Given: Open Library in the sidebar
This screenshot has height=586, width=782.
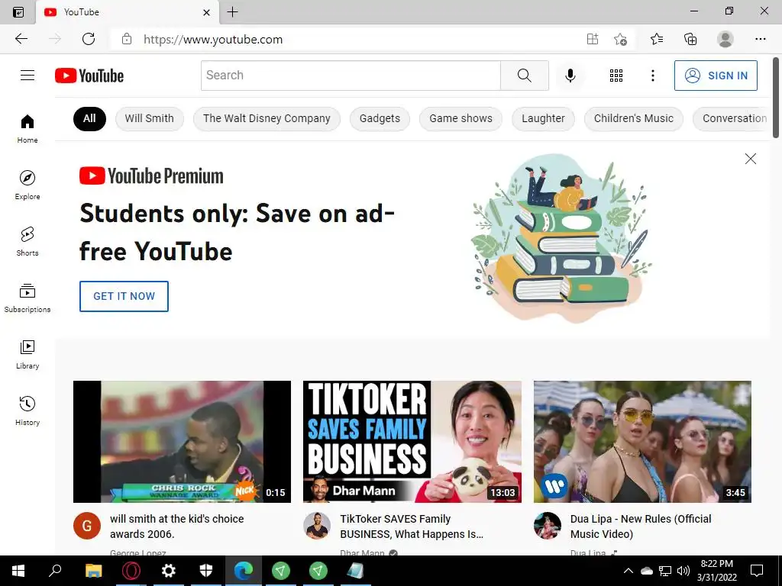Looking at the screenshot, I should [27, 354].
